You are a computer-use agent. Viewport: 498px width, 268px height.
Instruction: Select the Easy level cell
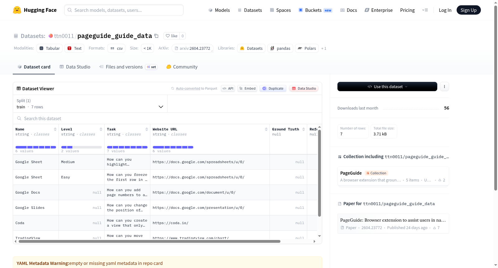click(82, 177)
